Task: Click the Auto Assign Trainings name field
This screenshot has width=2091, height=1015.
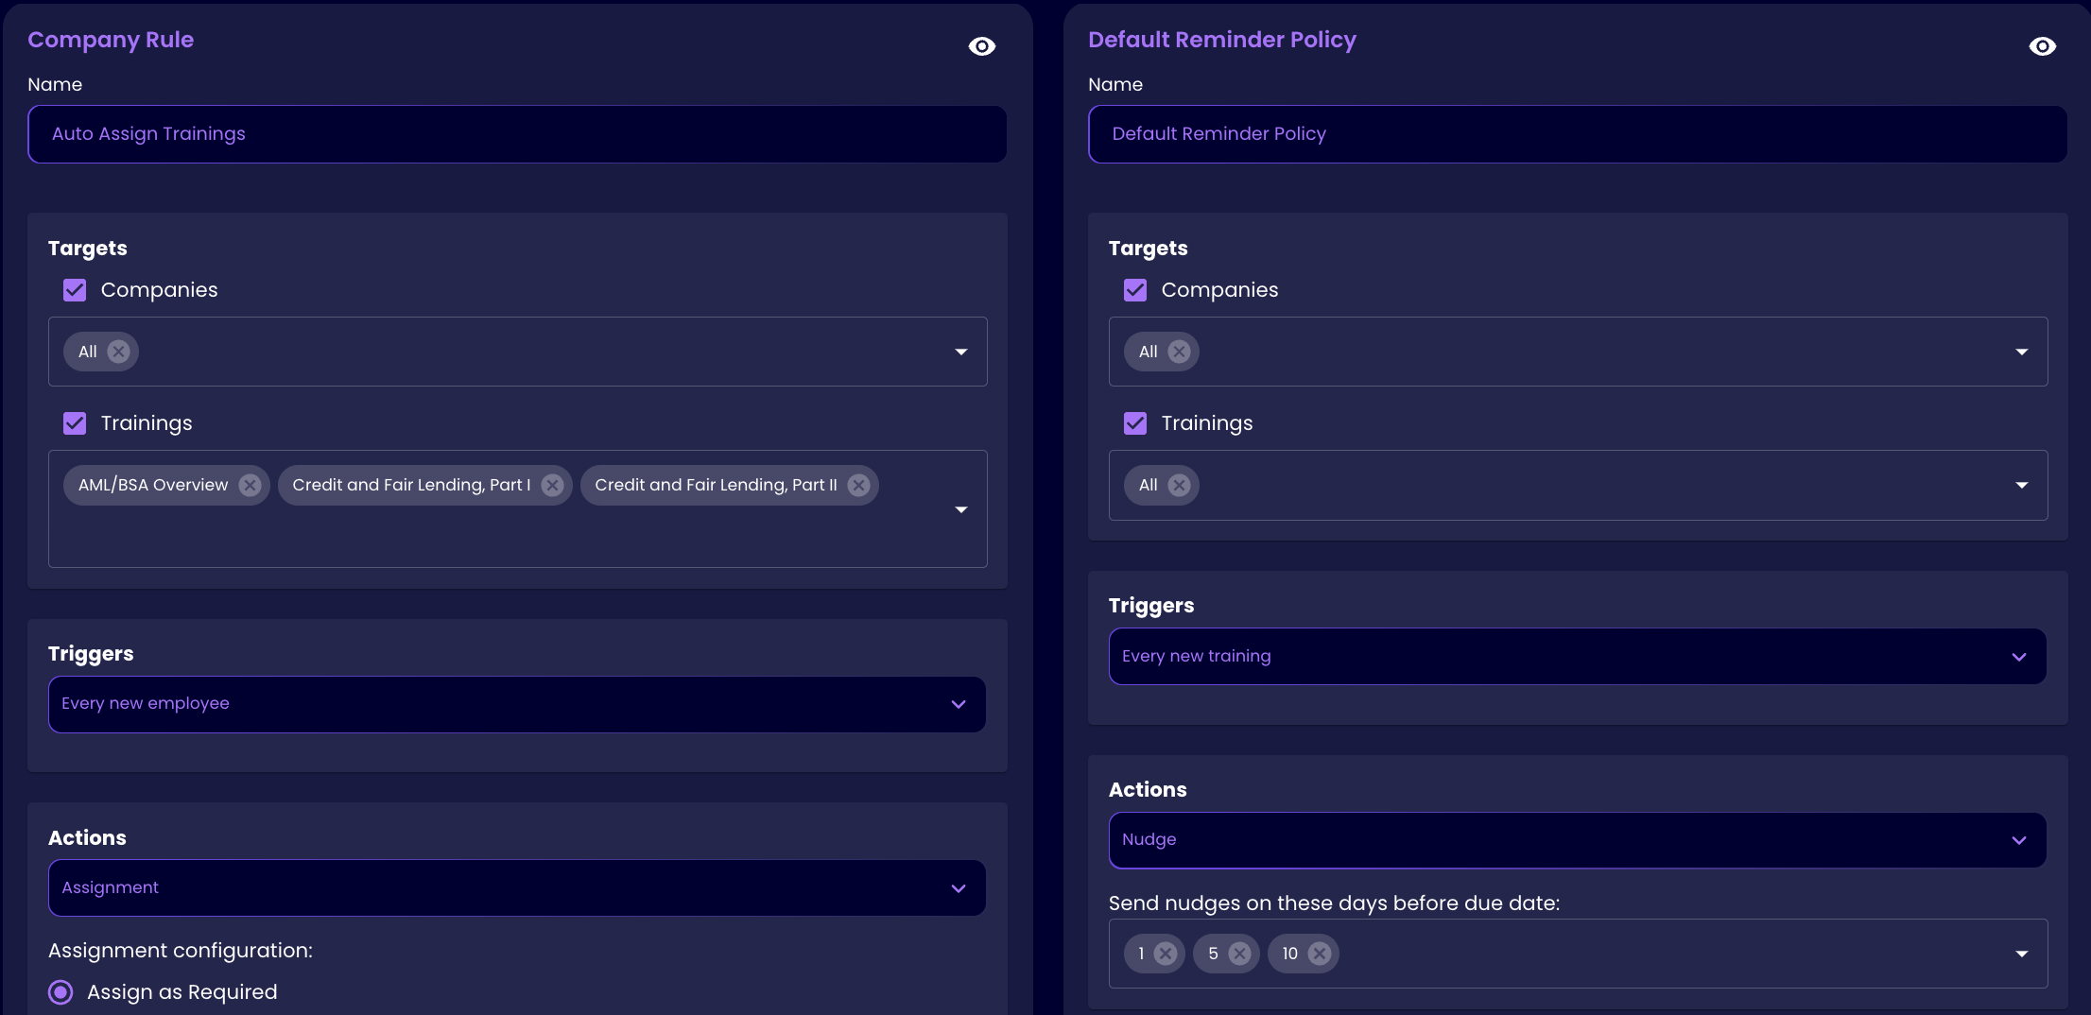Action: [516, 134]
